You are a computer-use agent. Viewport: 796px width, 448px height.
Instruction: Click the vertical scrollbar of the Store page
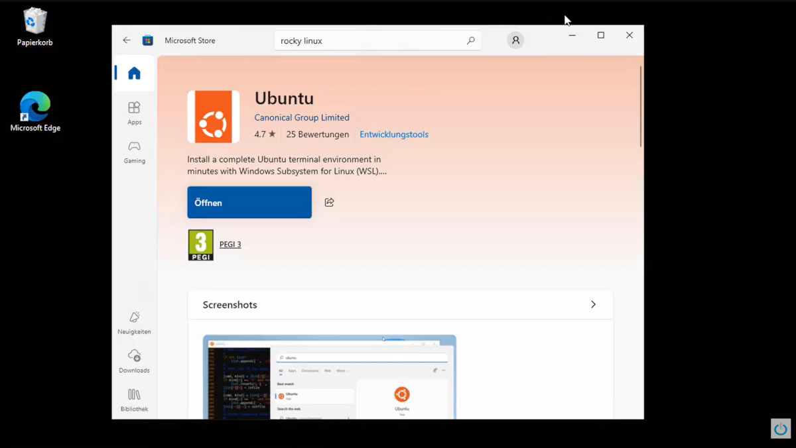[641, 106]
